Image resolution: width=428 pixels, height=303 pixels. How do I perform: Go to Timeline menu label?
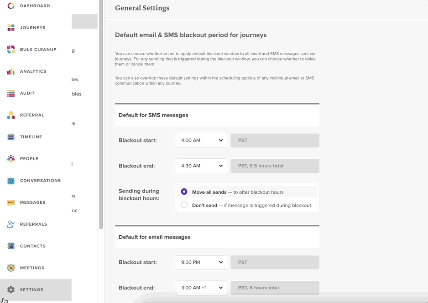click(x=31, y=136)
